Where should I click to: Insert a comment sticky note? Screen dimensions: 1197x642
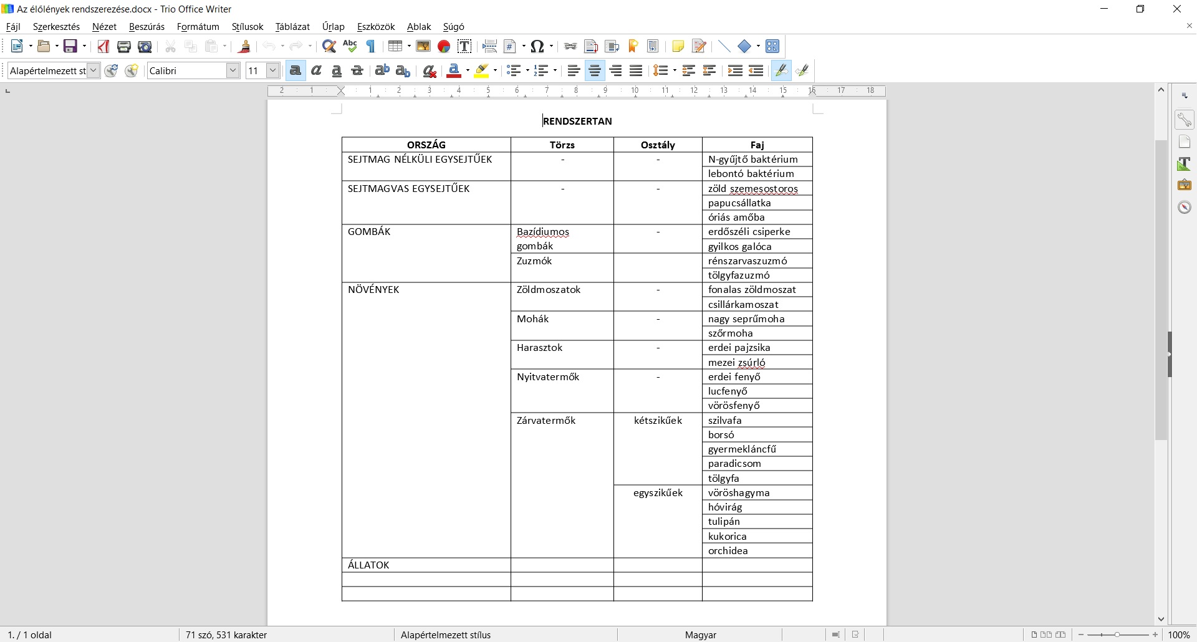(678, 47)
